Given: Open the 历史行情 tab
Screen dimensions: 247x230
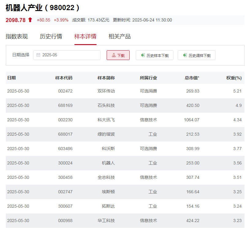Looking at the screenshot, I should (51, 36).
